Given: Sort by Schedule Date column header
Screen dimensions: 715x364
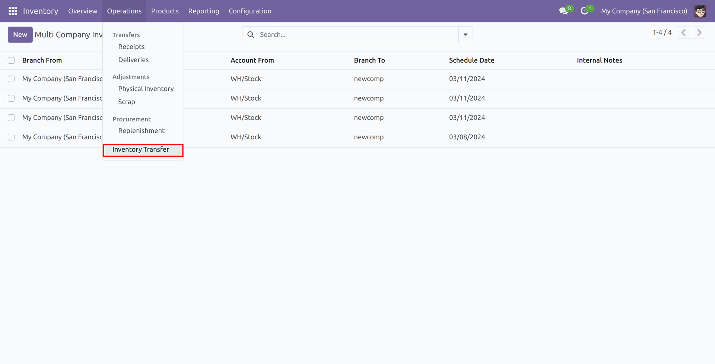Looking at the screenshot, I should (471, 60).
